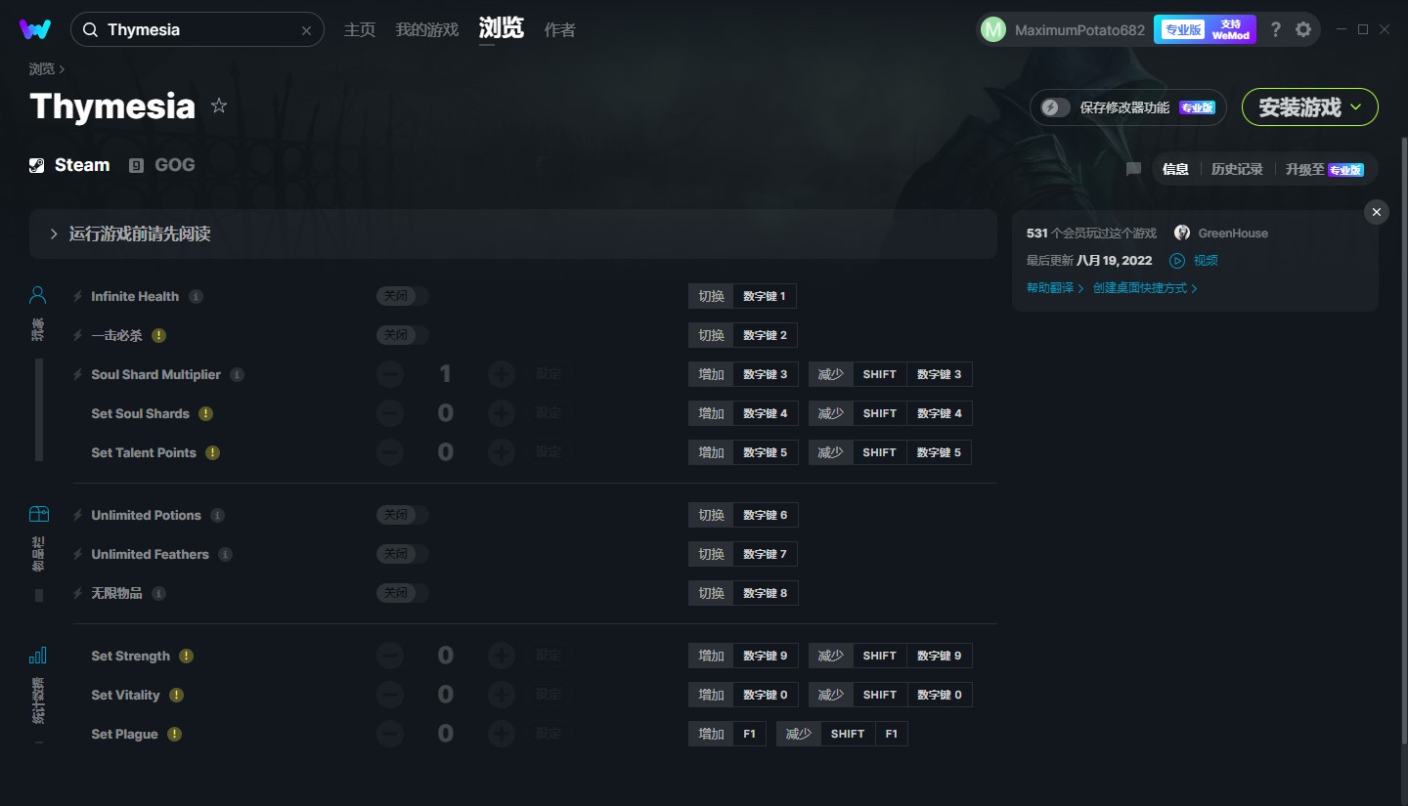Decrease Set Vitality value
1408x806 pixels.
coord(389,695)
